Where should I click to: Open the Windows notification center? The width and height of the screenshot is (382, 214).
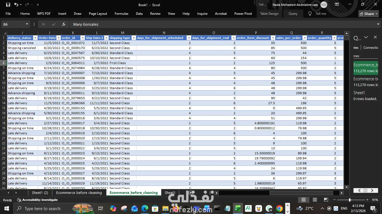coord(373,208)
